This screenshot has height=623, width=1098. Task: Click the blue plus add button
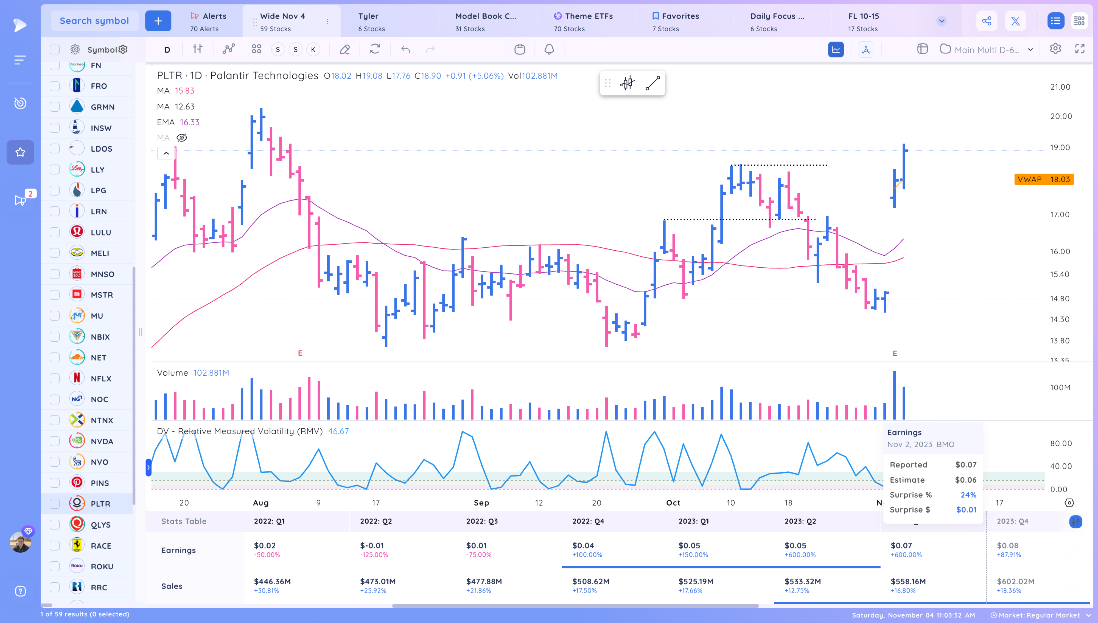158,21
